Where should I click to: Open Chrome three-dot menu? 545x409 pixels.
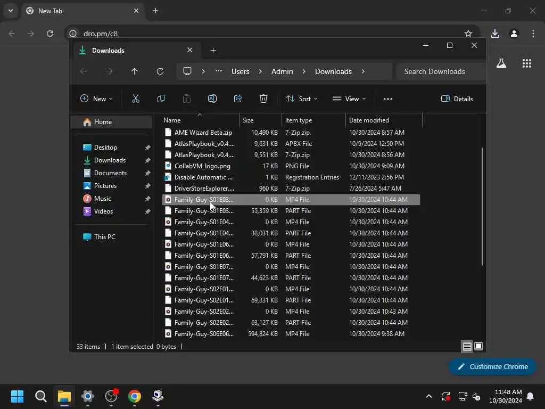click(533, 34)
